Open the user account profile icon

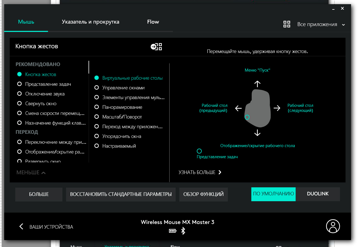[333, 226]
